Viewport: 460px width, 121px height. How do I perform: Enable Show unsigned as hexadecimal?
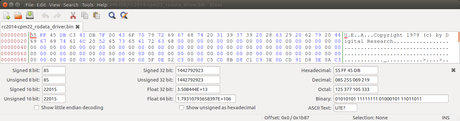click(x=217, y=108)
